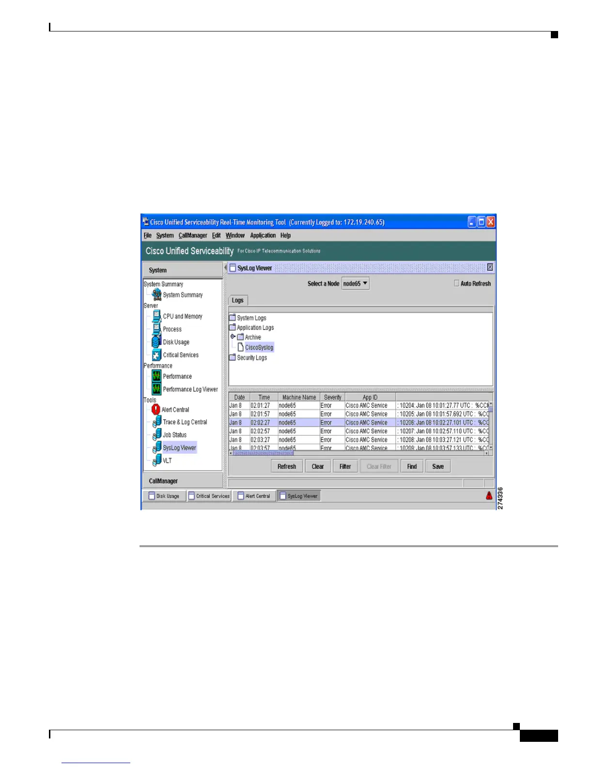Expand the System section header
This screenshot has height=767, width=593.
coord(183,270)
